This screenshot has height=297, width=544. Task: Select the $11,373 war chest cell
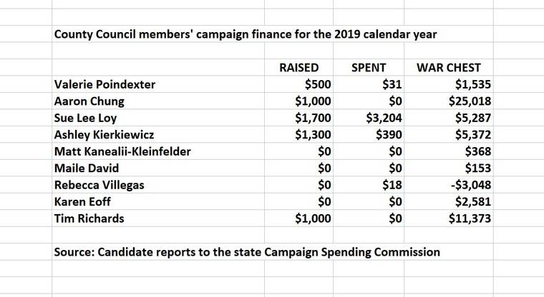point(468,218)
